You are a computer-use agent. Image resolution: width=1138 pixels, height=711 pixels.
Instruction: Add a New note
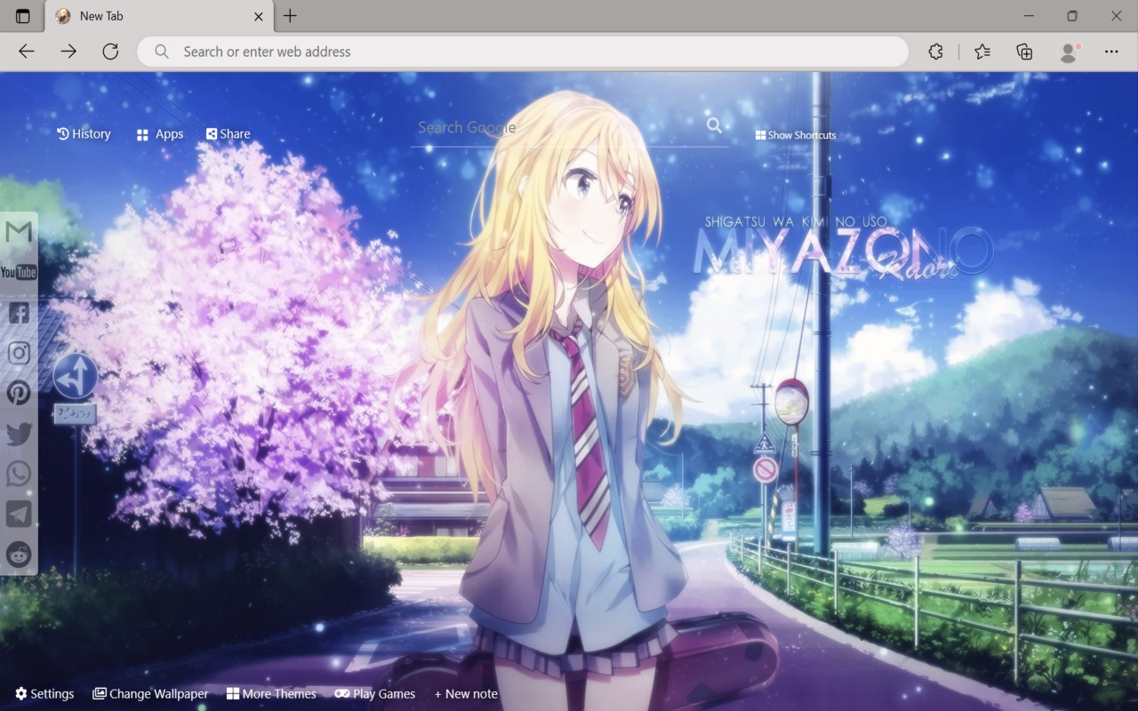pos(466,694)
